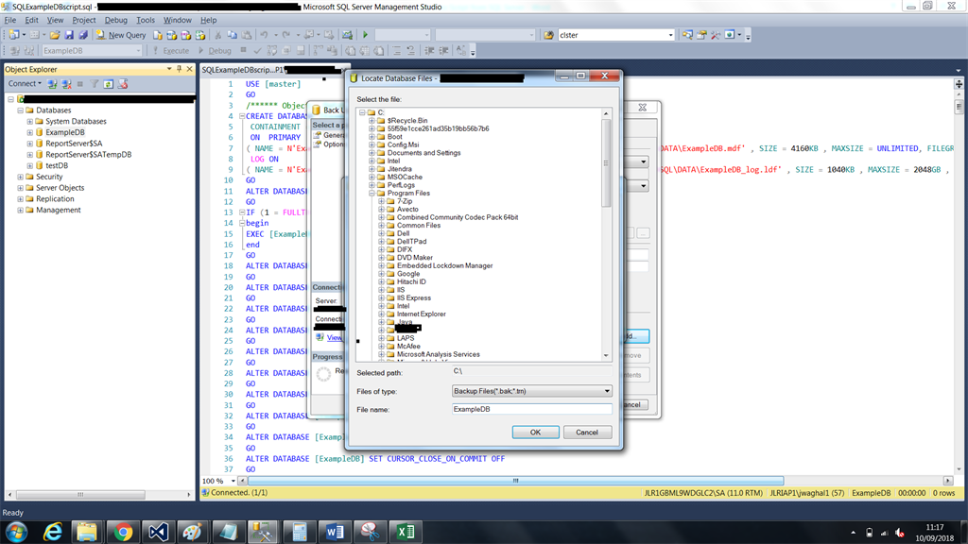This screenshot has height=544, width=968.
Task: Open the Debug menu in menu bar
Action: click(x=115, y=20)
